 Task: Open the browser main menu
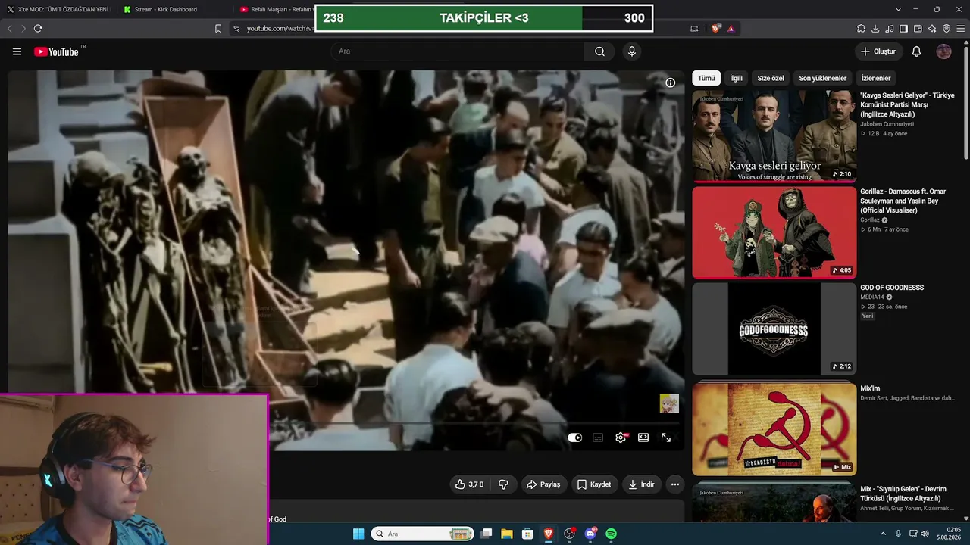(960, 29)
